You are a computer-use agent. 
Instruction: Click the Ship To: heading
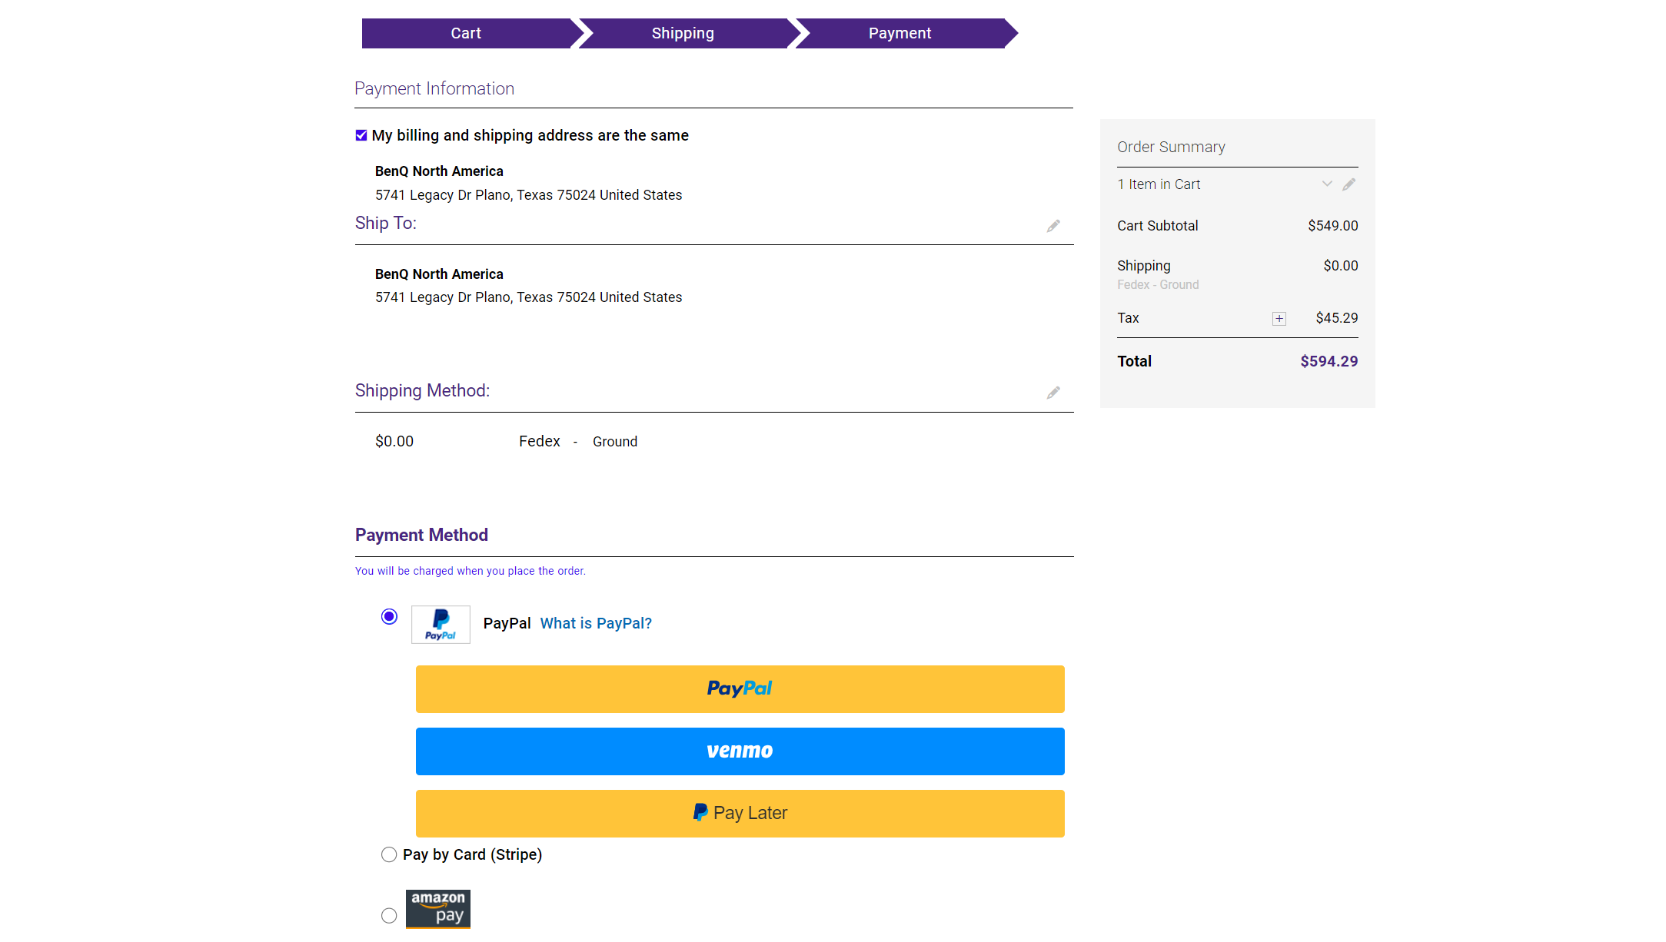[386, 223]
